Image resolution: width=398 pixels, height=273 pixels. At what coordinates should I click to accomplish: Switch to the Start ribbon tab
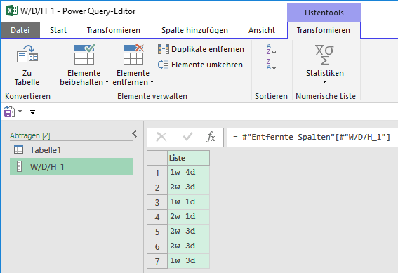point(58,30)
